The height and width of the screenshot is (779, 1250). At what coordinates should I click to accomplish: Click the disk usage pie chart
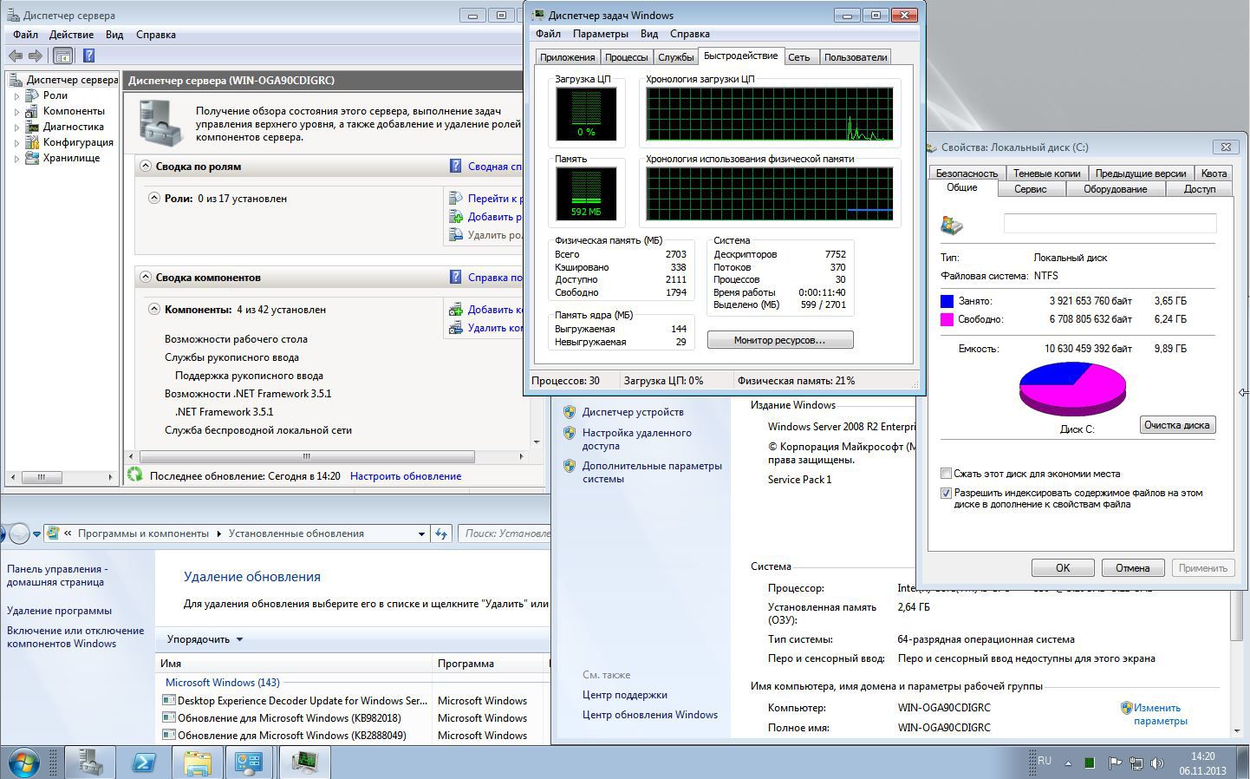(1072, 388)
